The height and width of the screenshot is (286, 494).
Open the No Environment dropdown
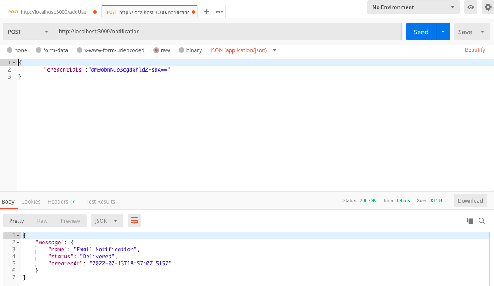[413, 7]
